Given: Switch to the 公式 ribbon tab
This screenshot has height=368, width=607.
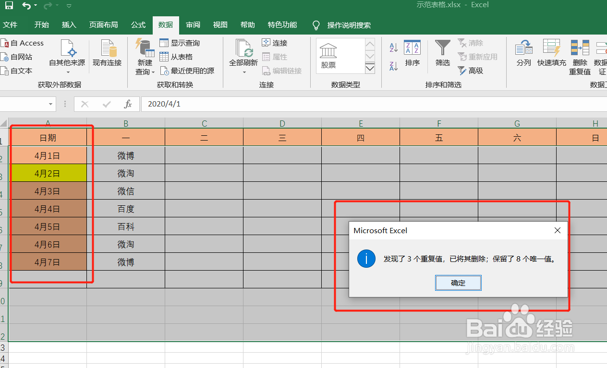Looking at the screenshot, I should click(138, 24).
